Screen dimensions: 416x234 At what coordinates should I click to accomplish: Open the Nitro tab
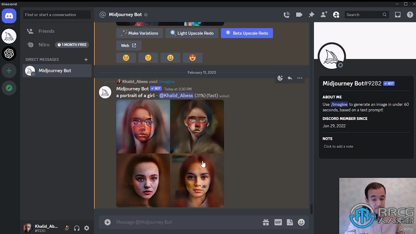point(57,45)
